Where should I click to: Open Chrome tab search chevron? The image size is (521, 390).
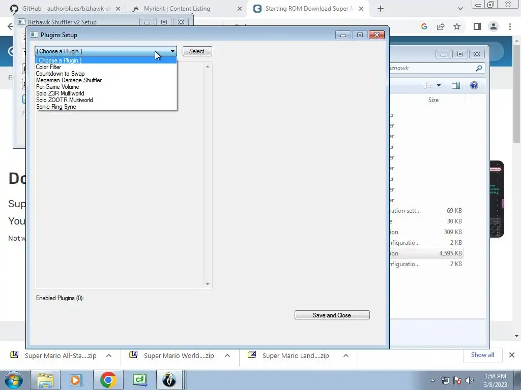coord(460,9)
